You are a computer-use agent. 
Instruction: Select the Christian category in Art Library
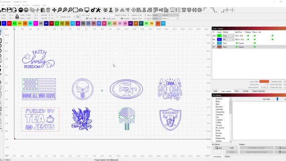219,114
